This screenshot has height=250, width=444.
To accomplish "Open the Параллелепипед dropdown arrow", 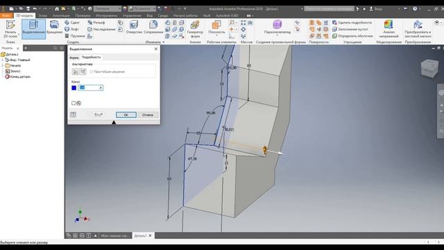I will (277, 35).
